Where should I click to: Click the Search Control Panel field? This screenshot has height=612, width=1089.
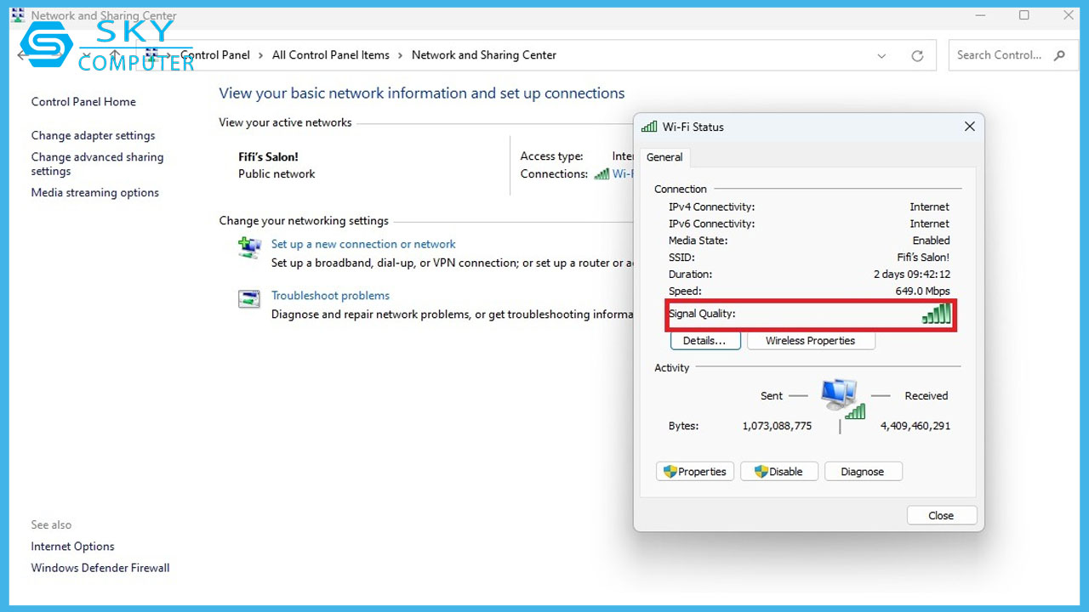999,55
